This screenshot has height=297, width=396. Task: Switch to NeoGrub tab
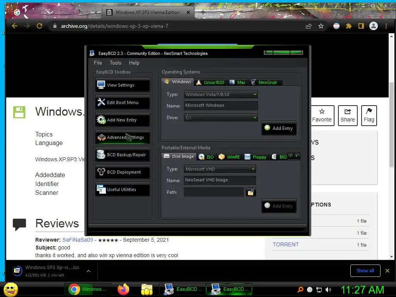tap(265, 82)
